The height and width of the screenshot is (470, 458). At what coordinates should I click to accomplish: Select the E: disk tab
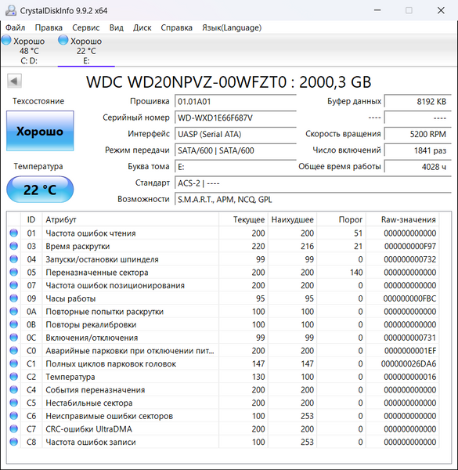86,50
